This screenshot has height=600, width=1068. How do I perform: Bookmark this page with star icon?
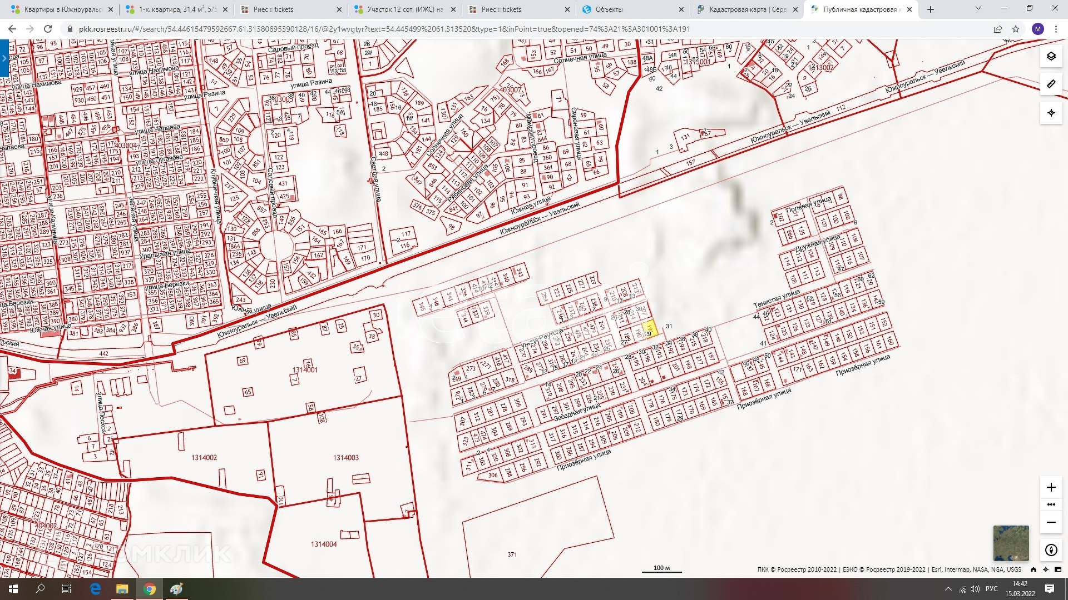(1015, 29)
